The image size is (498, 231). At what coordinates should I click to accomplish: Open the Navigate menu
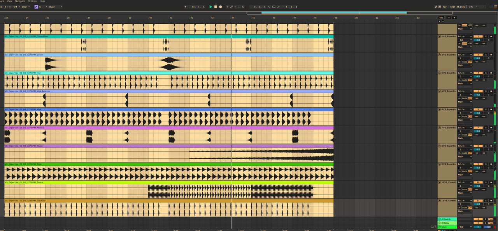click(20, 1)
